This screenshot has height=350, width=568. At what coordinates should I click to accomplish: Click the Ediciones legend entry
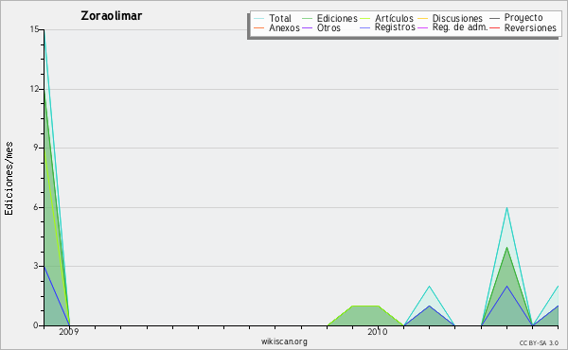pos(329,18)
